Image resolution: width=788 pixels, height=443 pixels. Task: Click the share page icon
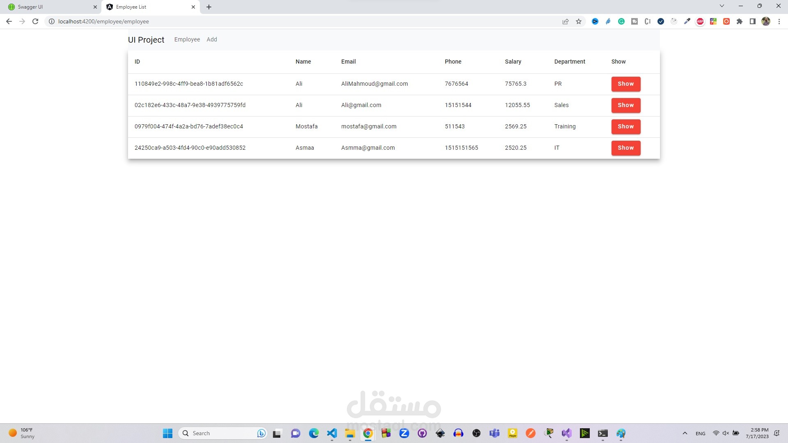[x=566, y=21]
